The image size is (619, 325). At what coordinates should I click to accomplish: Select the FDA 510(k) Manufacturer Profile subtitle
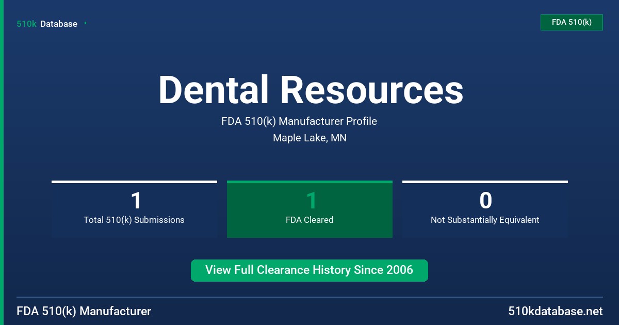299,121
